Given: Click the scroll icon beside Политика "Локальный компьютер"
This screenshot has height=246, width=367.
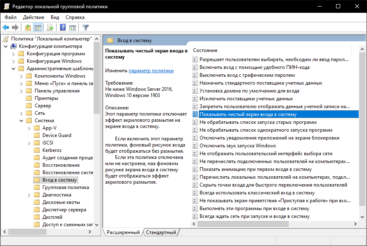Looking at the screenshot, I should [x=6, y=39].
